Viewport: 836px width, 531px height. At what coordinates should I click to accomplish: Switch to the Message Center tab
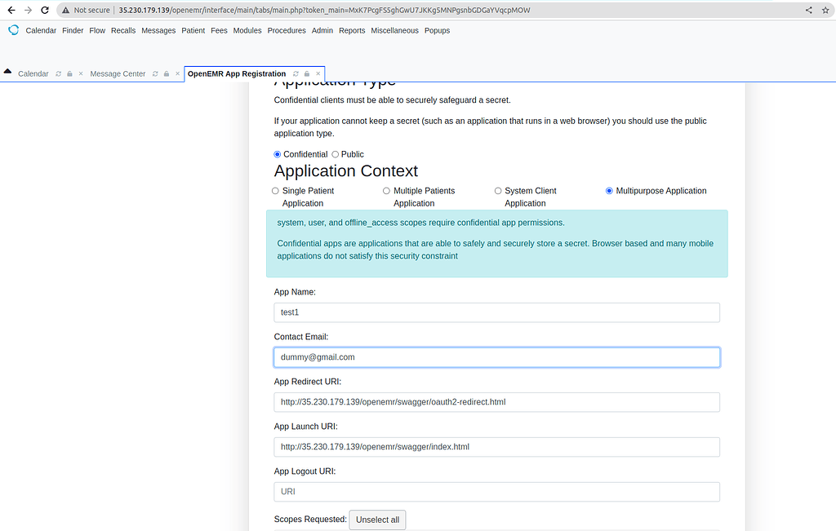(118, 73)
